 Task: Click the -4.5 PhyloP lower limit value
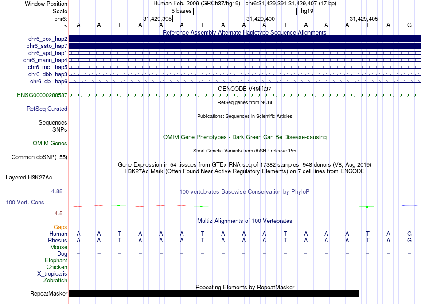coord(58,214)
